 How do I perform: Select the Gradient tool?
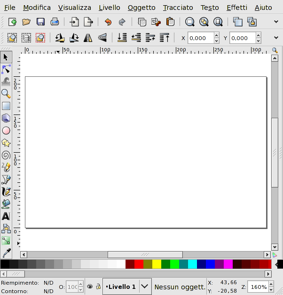6,241
